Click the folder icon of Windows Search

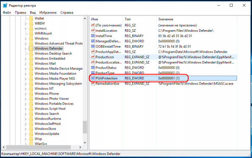point(31,114)
